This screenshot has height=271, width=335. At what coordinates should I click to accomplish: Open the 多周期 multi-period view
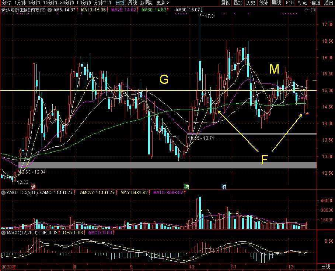[x=147, y=3]
